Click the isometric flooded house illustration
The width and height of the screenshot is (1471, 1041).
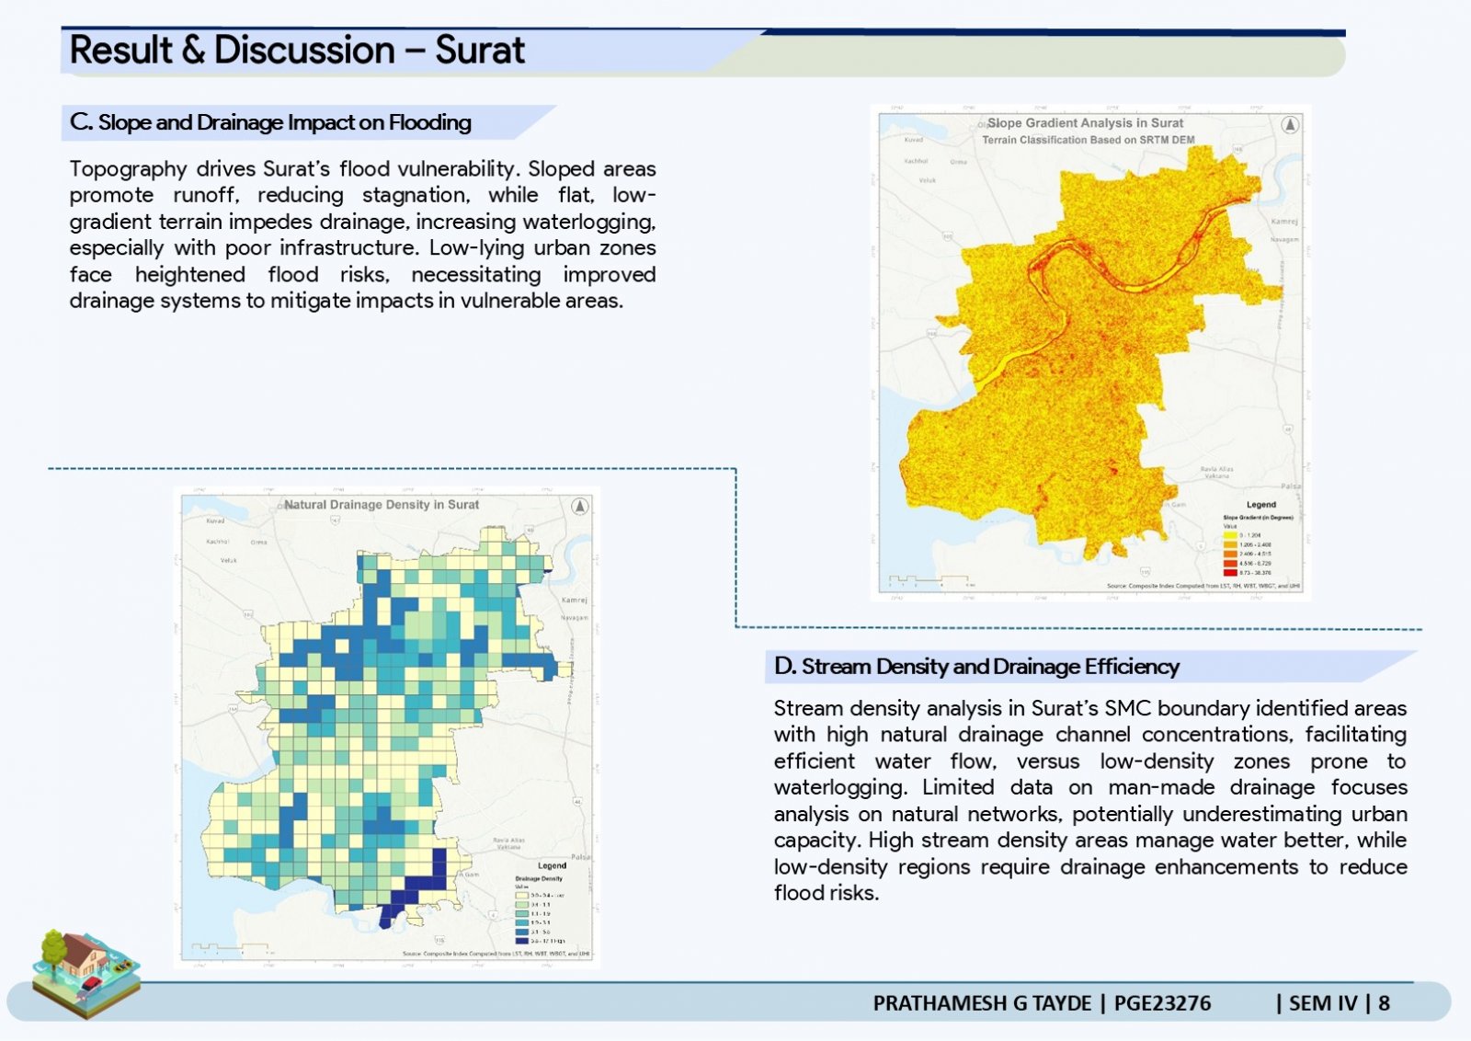[x=86, y=973]
